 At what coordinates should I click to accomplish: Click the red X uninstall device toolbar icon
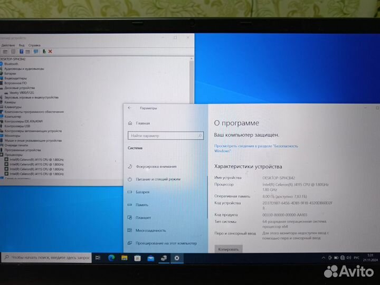(50, 51)
